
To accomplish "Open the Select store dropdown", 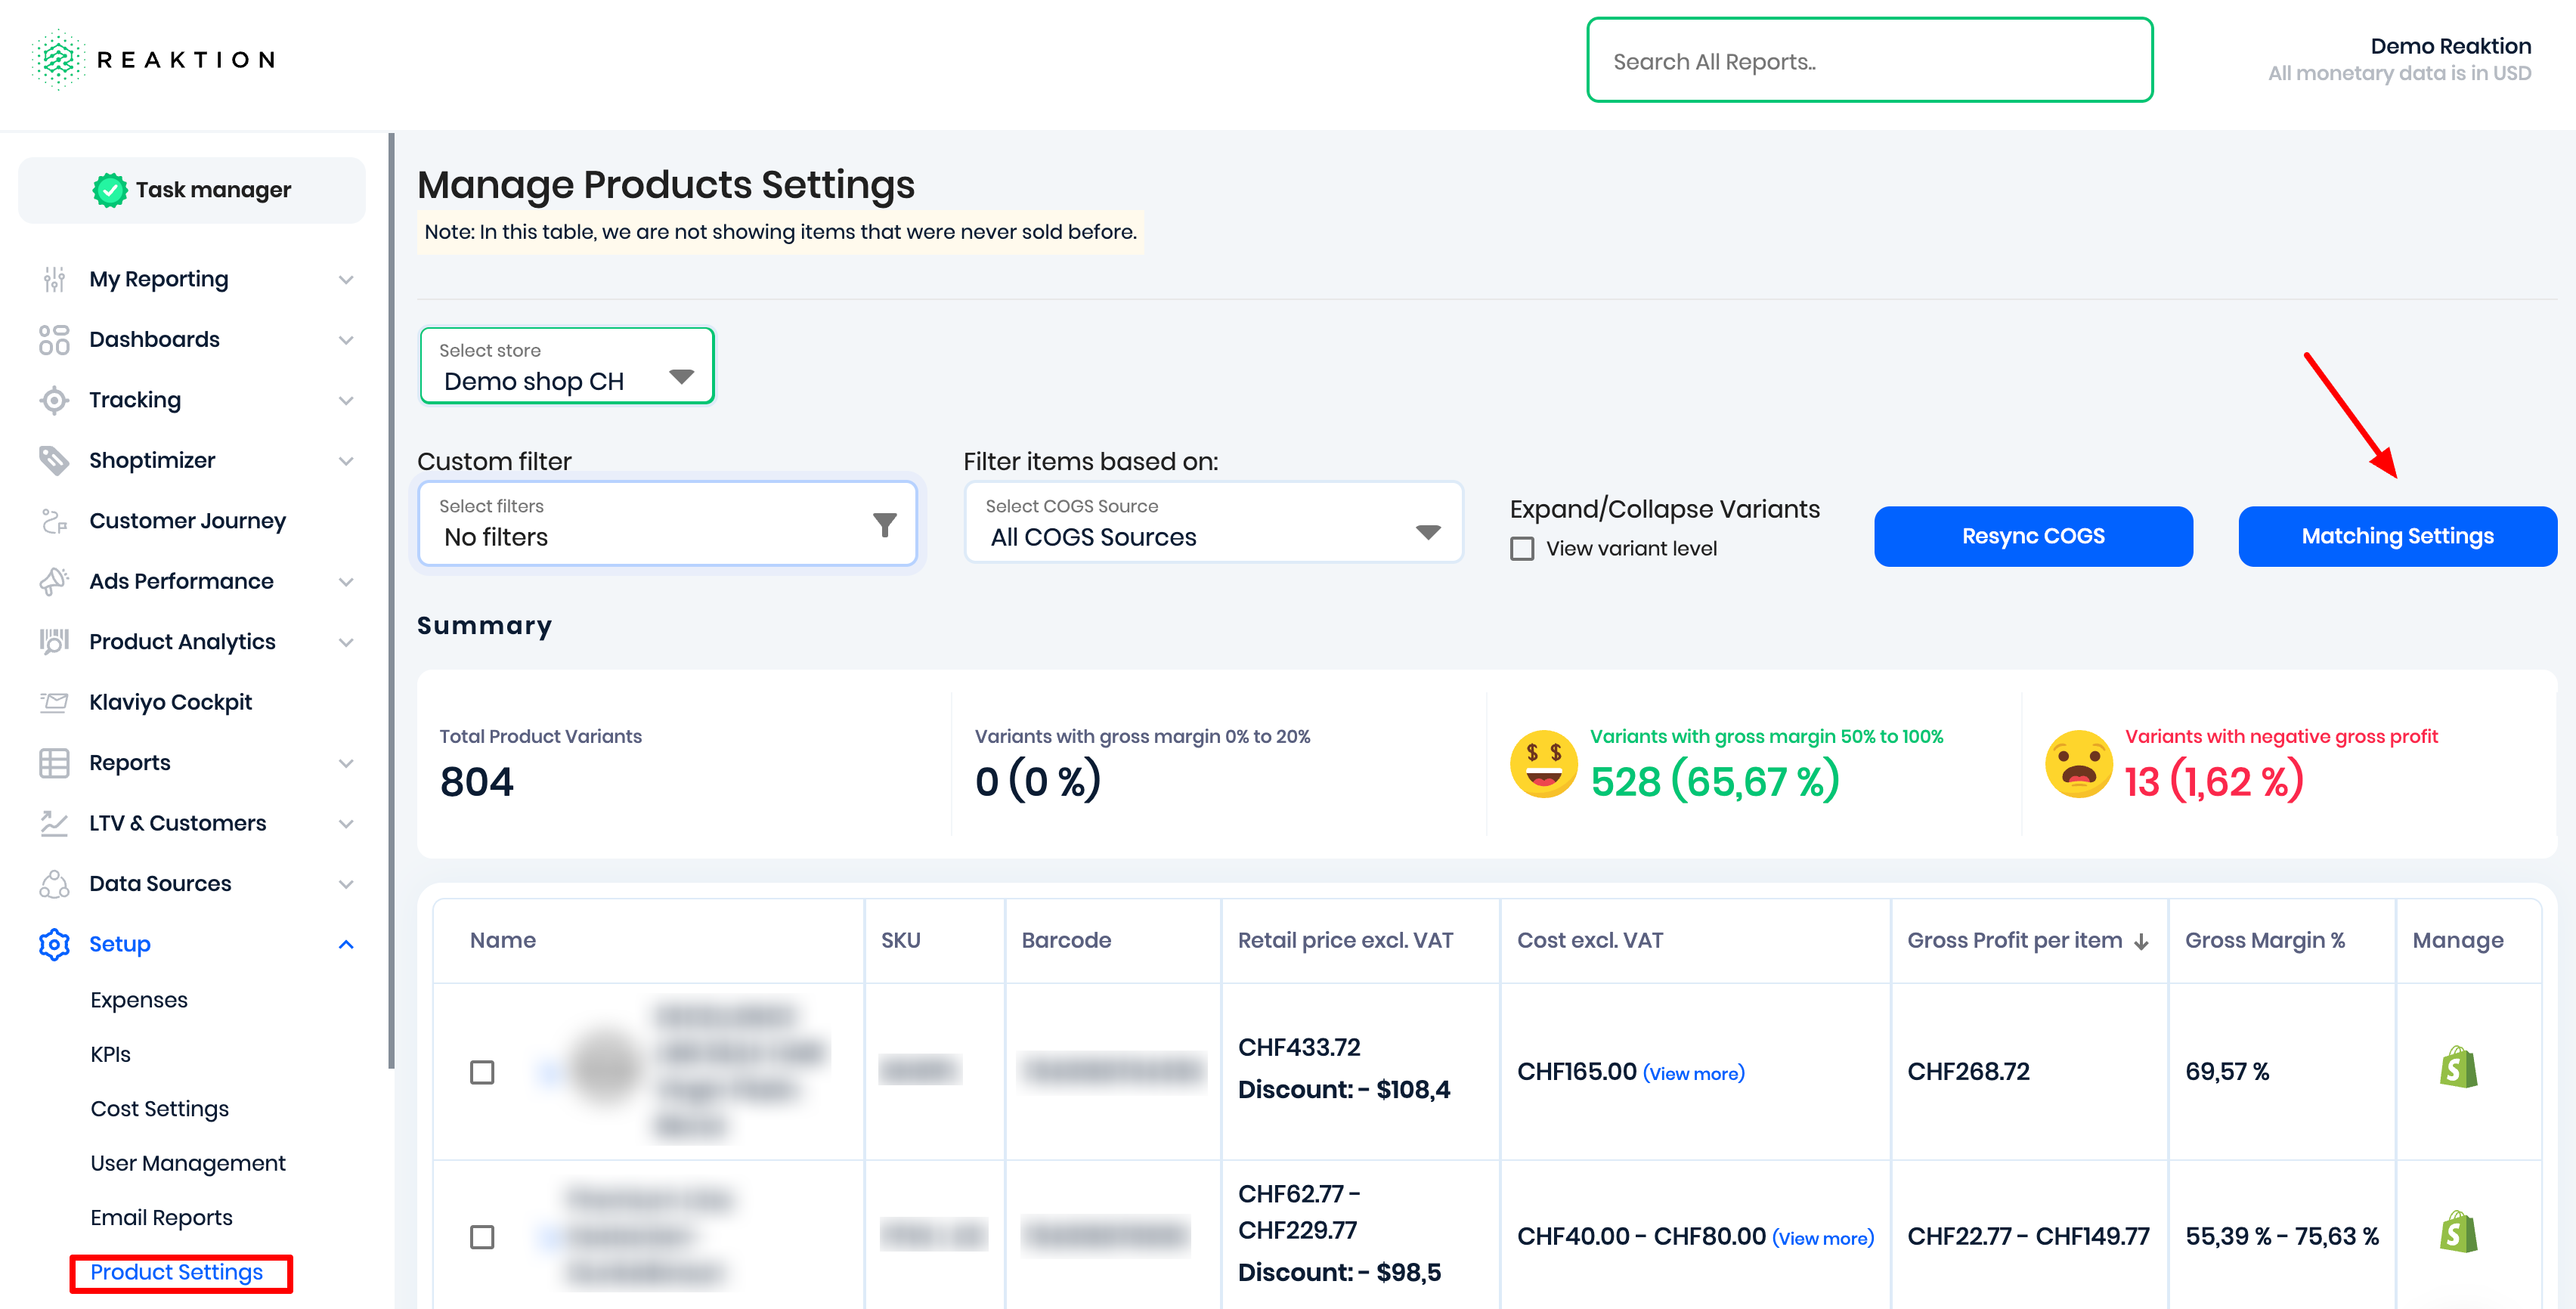I will (x=567, y=366).
